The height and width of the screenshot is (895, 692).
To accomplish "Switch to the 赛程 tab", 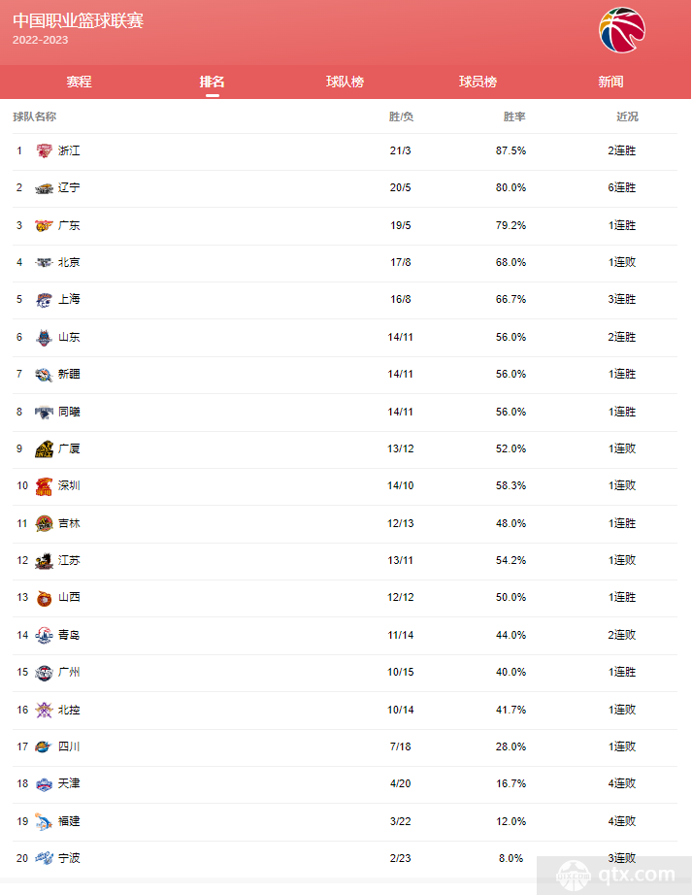I will pyautogui.click(x=79, y=82).
